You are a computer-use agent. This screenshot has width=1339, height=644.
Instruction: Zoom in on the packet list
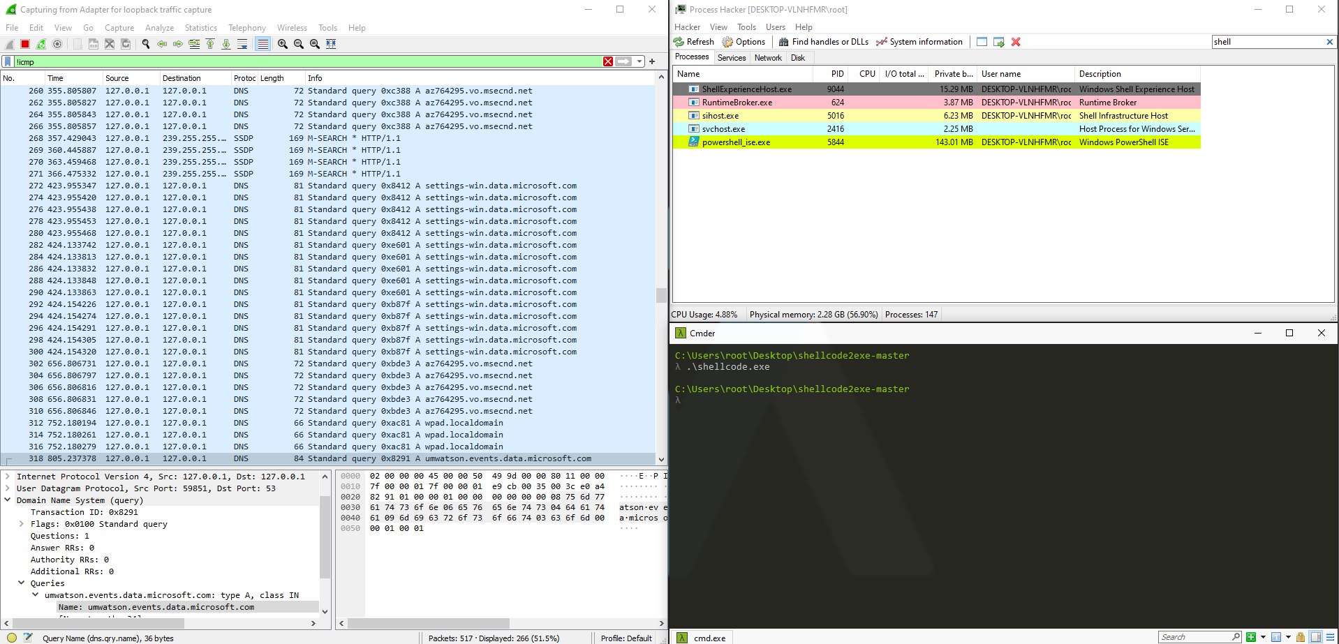click(x=282, y=43)
